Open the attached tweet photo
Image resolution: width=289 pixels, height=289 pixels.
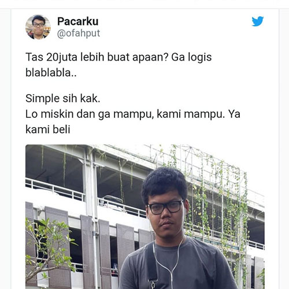coord(145,217)
